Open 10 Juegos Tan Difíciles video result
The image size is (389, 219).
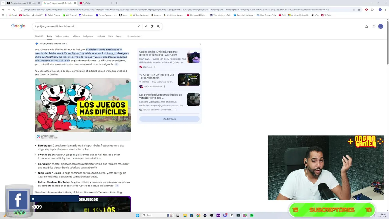pyautogui.click(x=157, y=76)
